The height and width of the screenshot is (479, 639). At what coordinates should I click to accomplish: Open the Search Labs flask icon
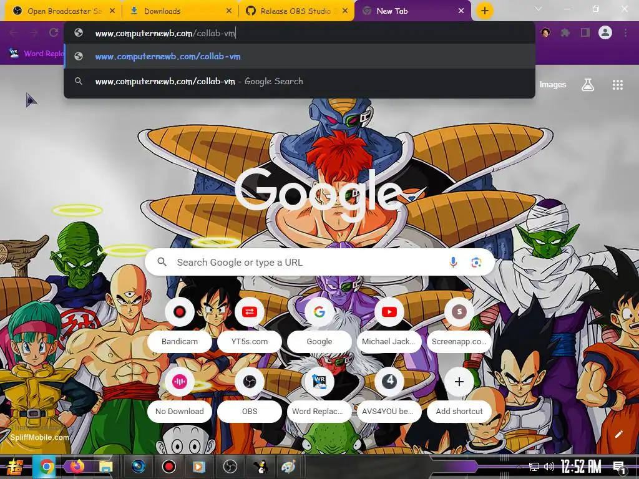pos(588,85)
